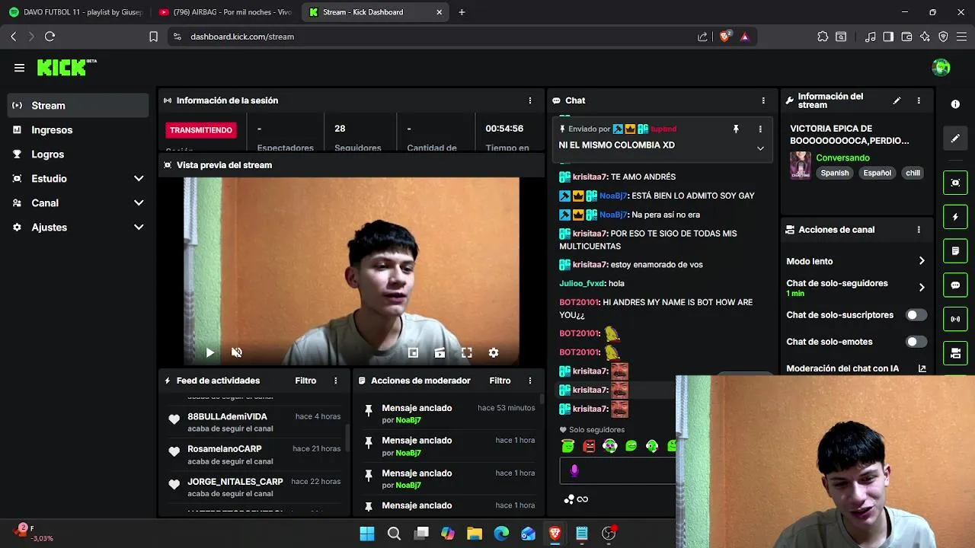
Task: Open the Feed de actividades Filtro
Action: pos(305,381)
